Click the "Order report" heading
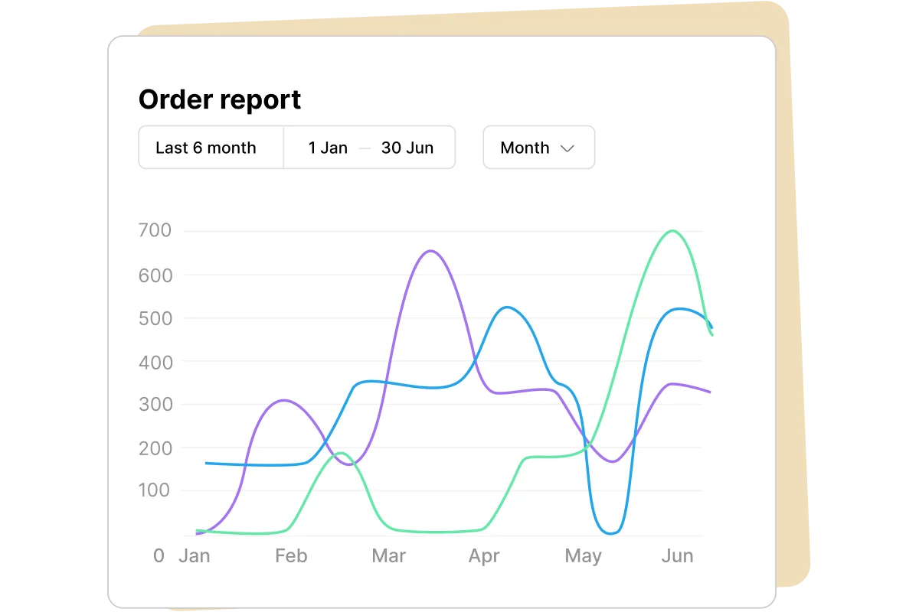 point(220,99)
